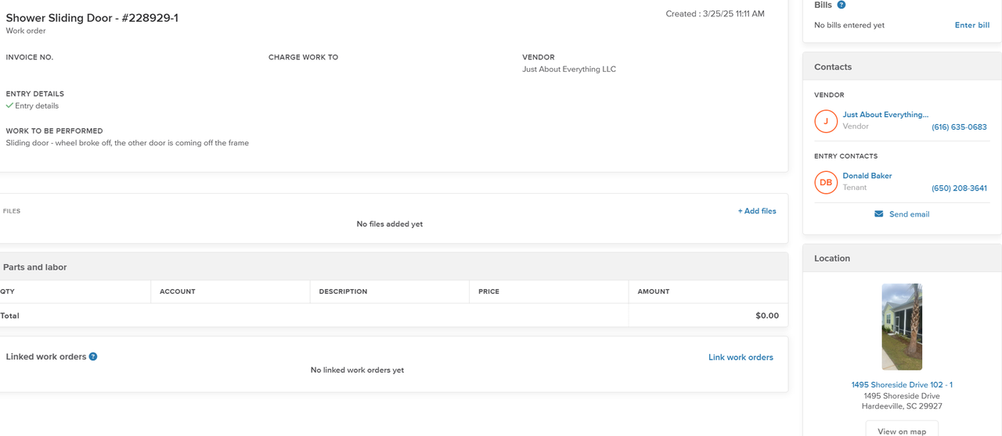Open the property photo thumbnail
The image size is (1002, 436).
pyautogui.click(x=902, y=327)
